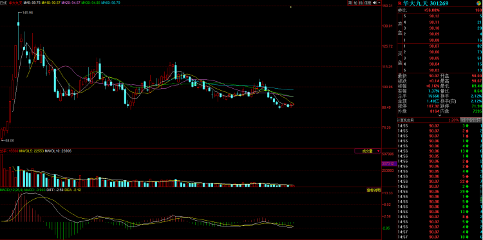Click the 周 weekly period button
Viewport: 483px width, 240px height.
350,3
